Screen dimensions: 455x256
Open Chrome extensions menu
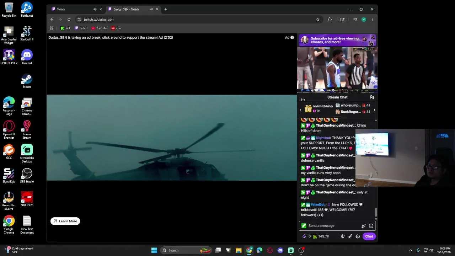(x=330, y=20)
